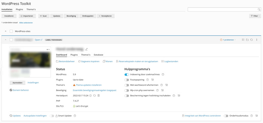The image size is (263, 123).
Task: Open Bestandsbeheer link
Action: 65,61
